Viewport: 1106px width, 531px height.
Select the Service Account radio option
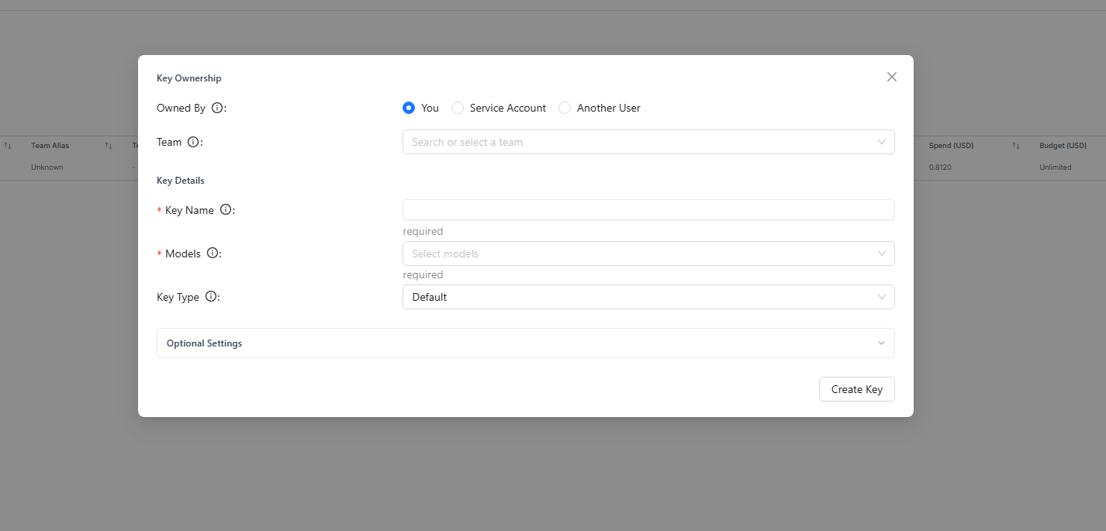(458, 109)
